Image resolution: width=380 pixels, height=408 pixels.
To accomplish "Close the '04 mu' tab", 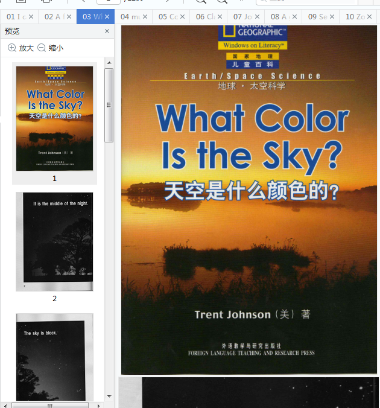I will [x=145, y=17].
